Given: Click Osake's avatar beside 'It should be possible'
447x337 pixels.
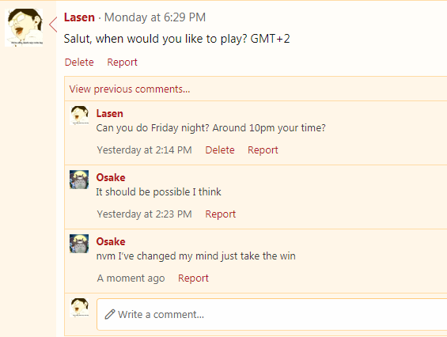Looking at the screenshot, I should [x=79, y=180].
